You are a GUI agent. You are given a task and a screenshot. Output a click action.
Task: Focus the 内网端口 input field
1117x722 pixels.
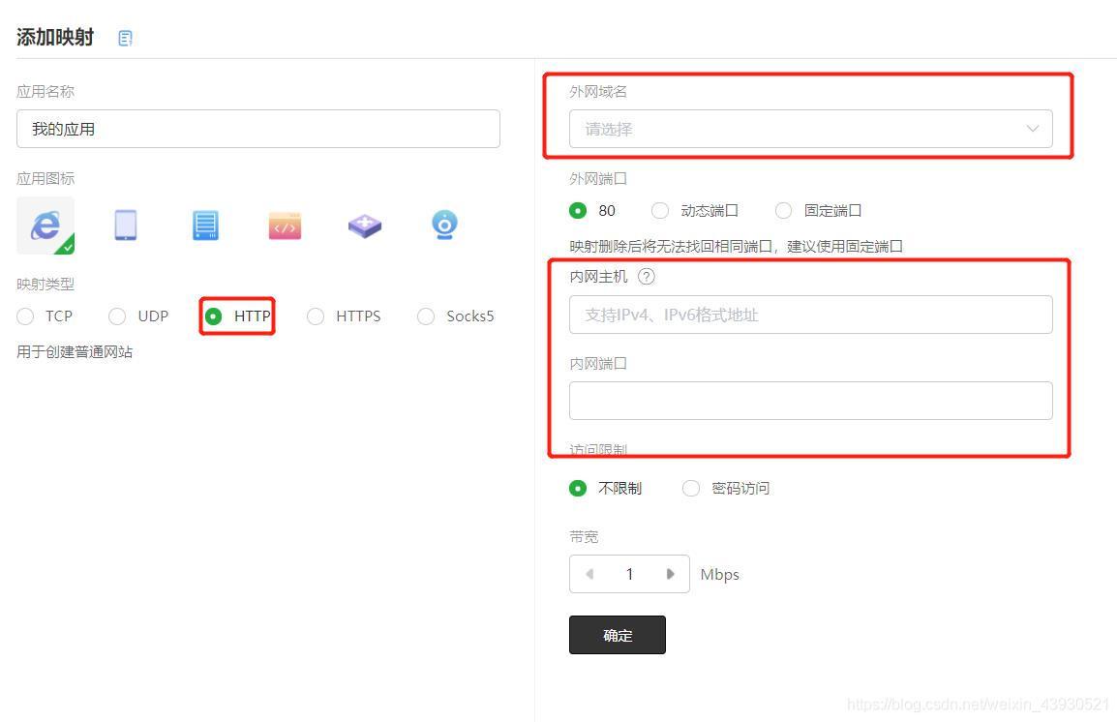click(x=811, y=401)
